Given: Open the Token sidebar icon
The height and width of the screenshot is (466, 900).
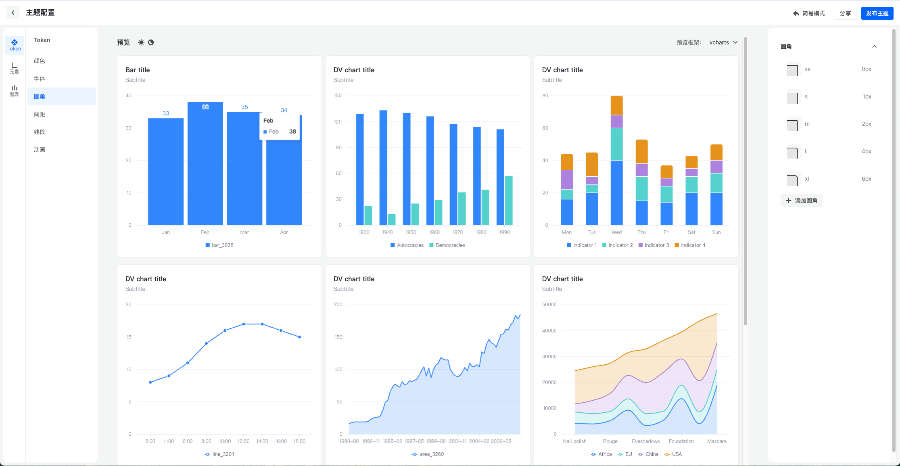Looking at the screenshot, I should pos(15,45).
